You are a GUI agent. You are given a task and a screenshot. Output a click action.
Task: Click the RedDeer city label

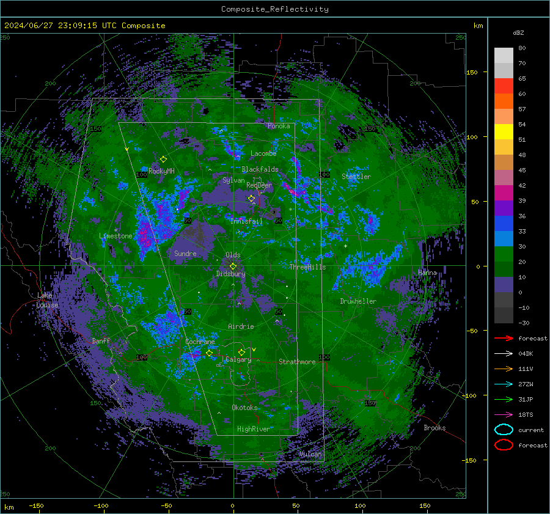tap(259, 185)
